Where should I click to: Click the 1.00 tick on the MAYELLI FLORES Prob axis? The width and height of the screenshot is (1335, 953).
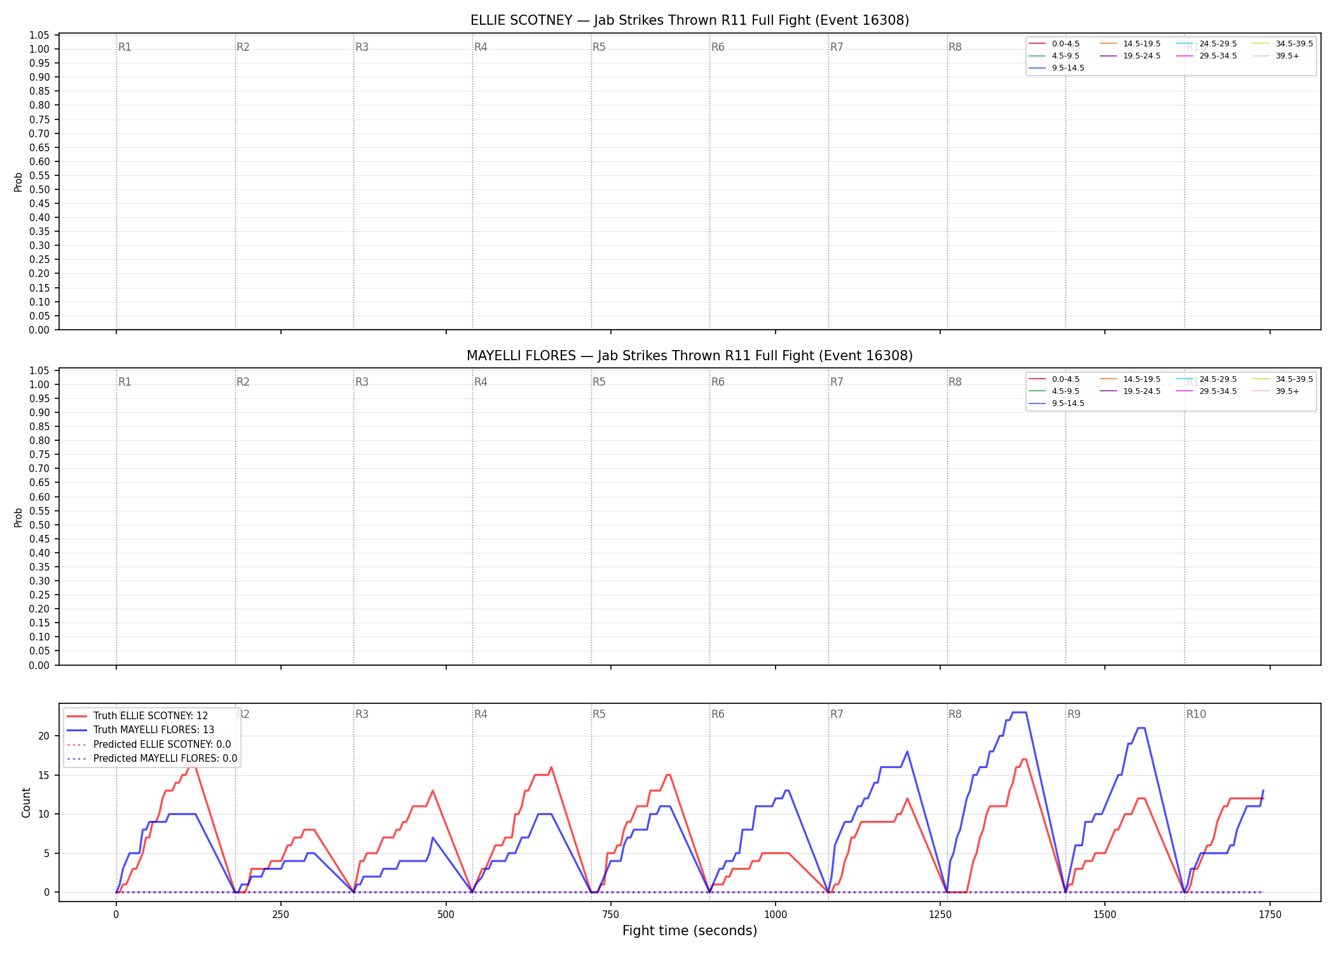39,384
